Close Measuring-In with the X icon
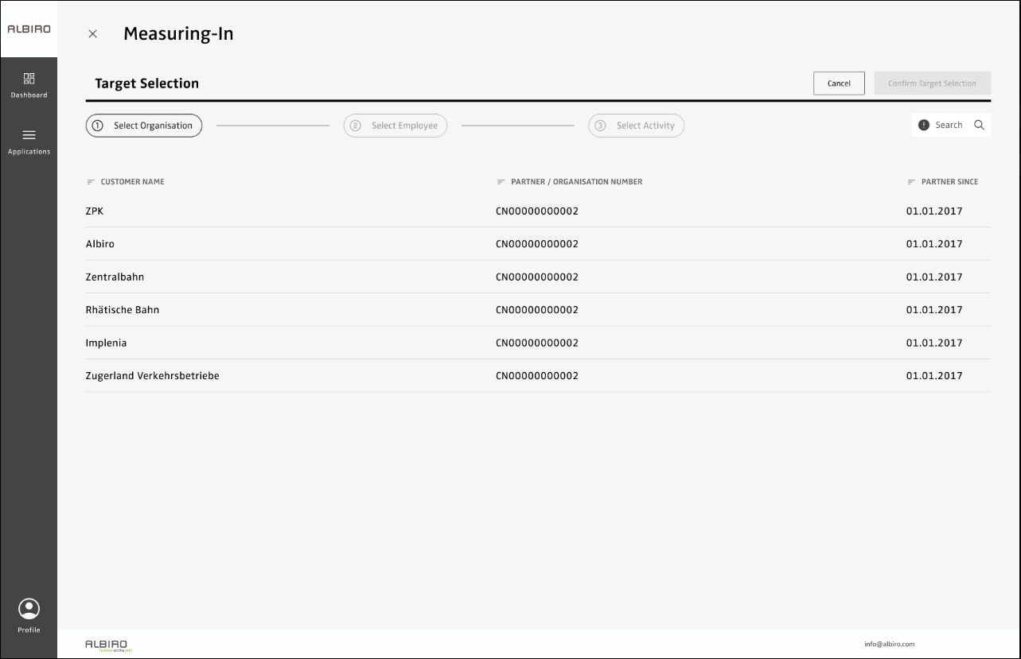1021x659 pixels. [x=92, y=34]
